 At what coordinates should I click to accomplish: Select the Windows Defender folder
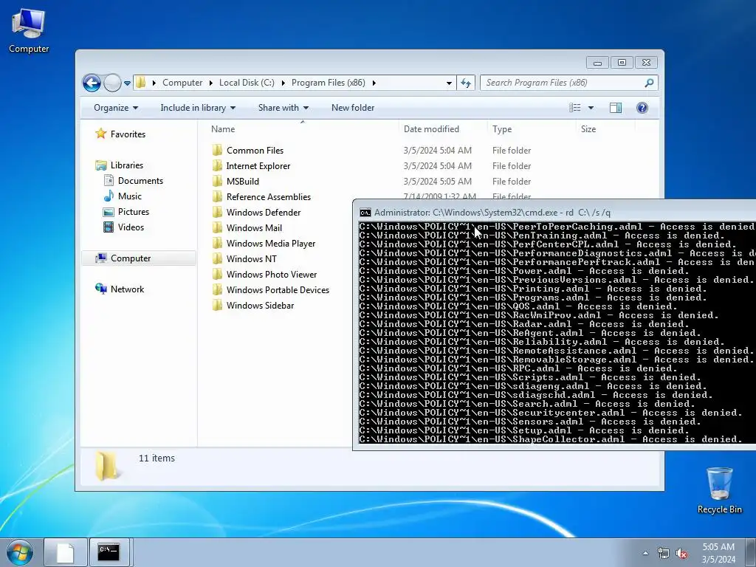click(x=264, y=212)
